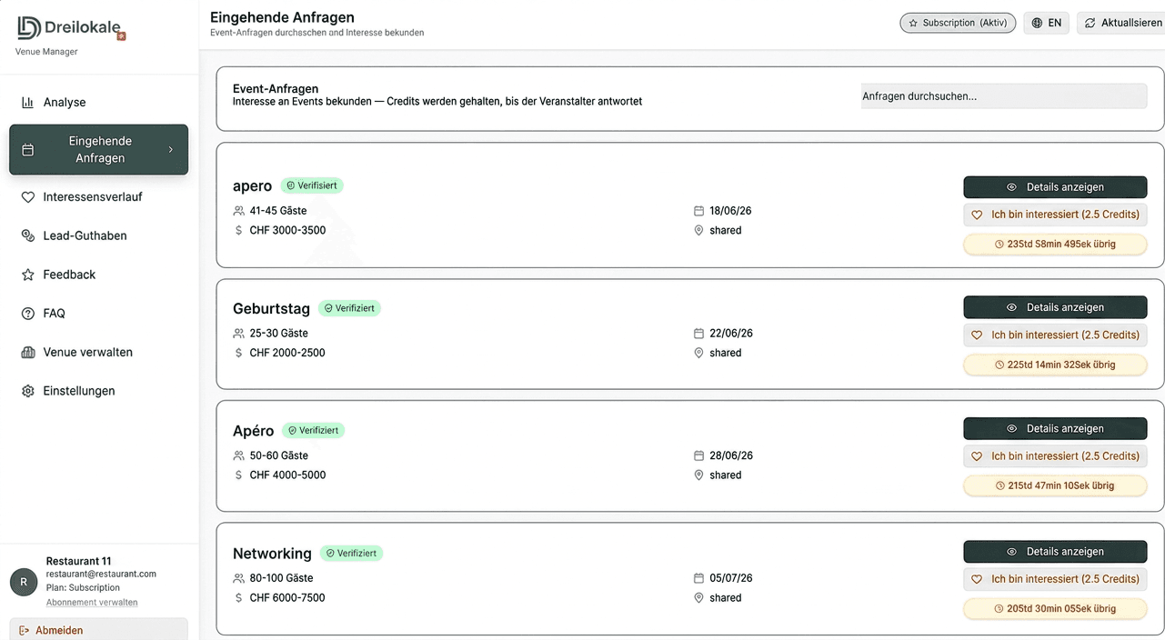Click the date 28/06/26
This screenshot has width=1165, height=640.
731,455
